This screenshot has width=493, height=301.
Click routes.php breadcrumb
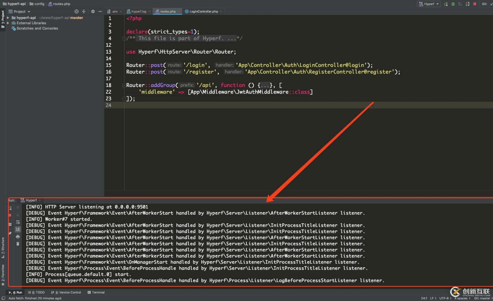(59, 4)
